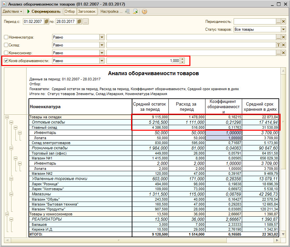290x247 pixels.
Task: Open the Статус товаров dropdown
Action: tap(283, 29)
